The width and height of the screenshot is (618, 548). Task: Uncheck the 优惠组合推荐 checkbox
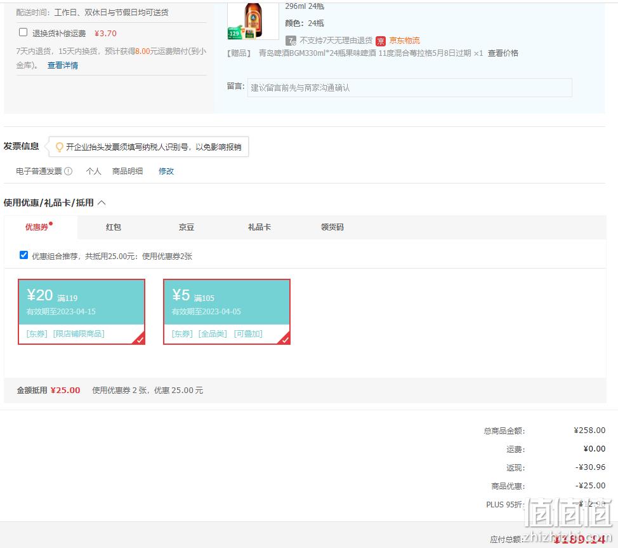pyautogui.click(x=23, y=255)
